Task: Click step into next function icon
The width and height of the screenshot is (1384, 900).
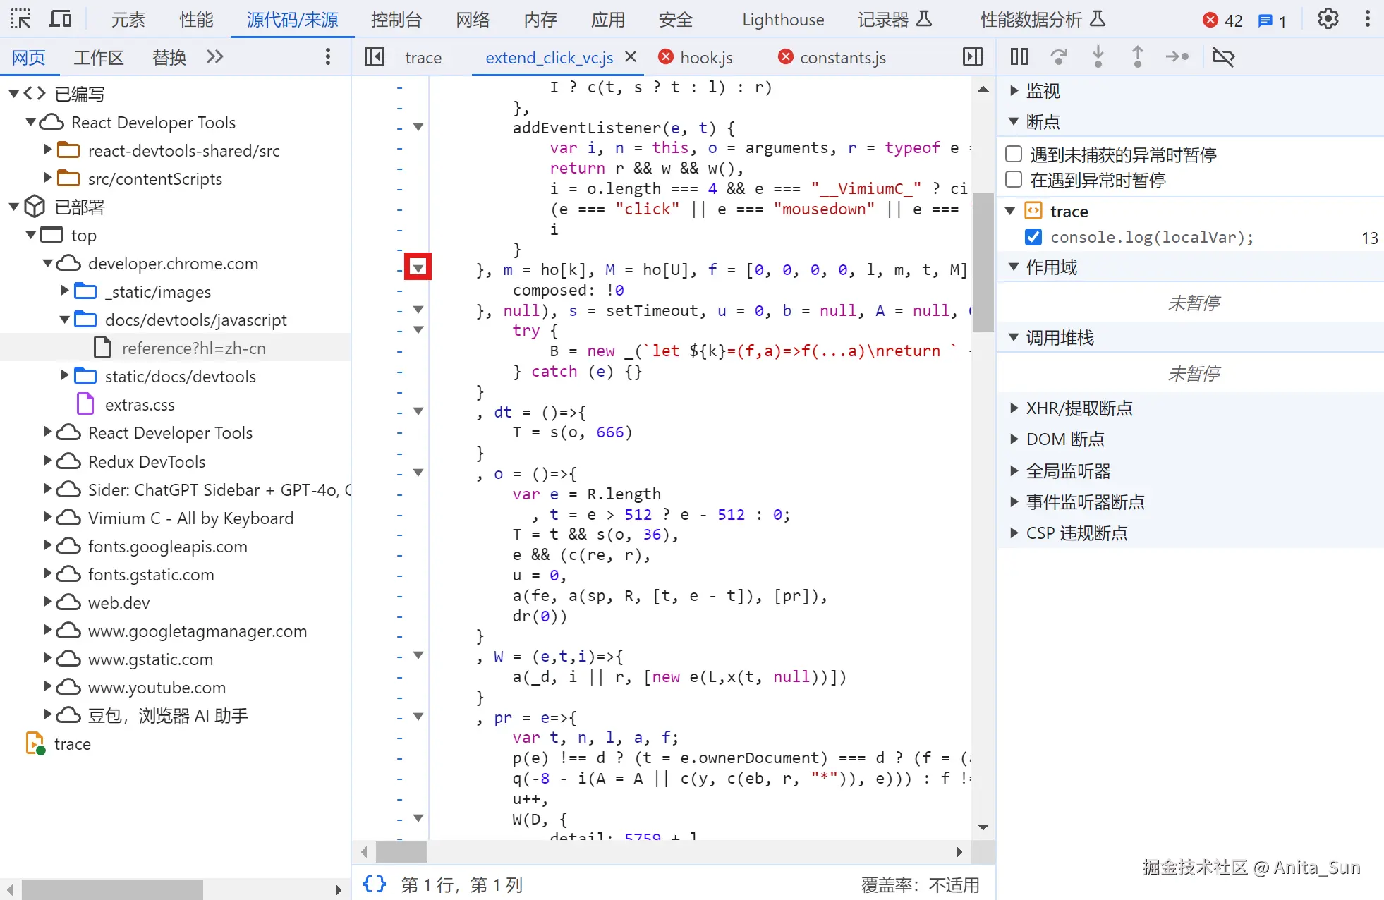Action: click(1098, 56)
